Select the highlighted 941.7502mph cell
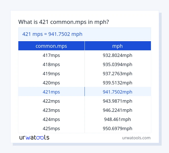169x153 pixels. (x=117, y=92)
